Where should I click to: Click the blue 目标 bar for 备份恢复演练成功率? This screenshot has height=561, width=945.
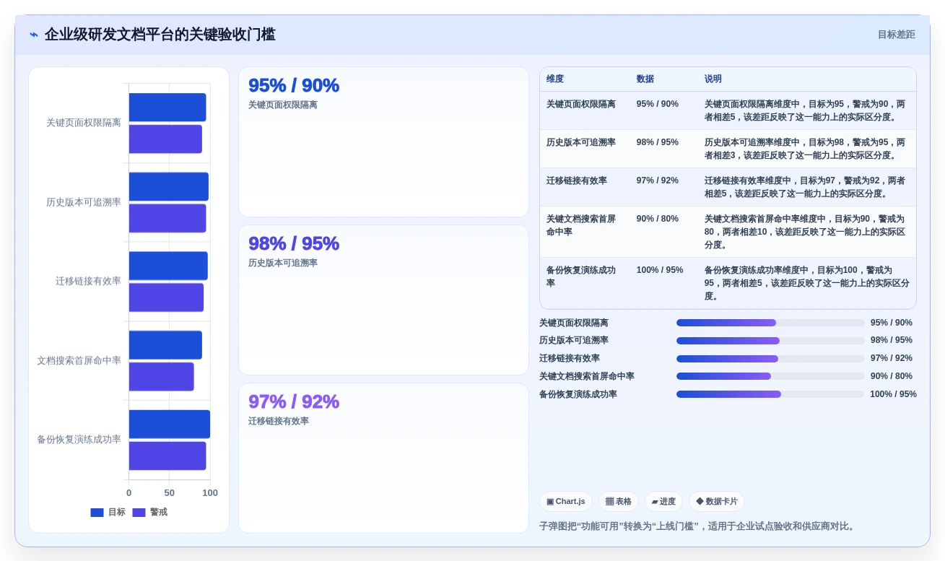click(170, 424)
